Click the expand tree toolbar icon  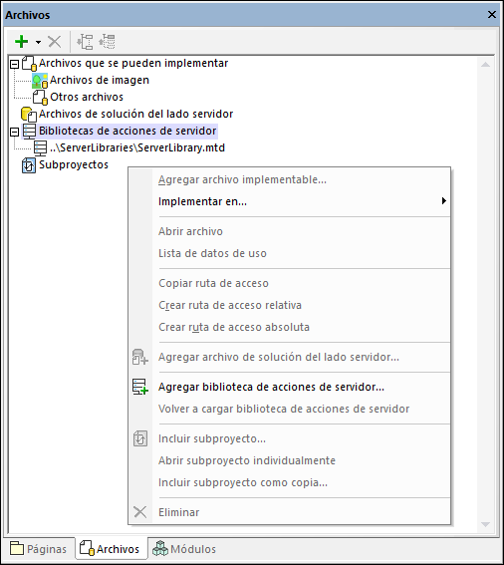click(x=85, y=42)
